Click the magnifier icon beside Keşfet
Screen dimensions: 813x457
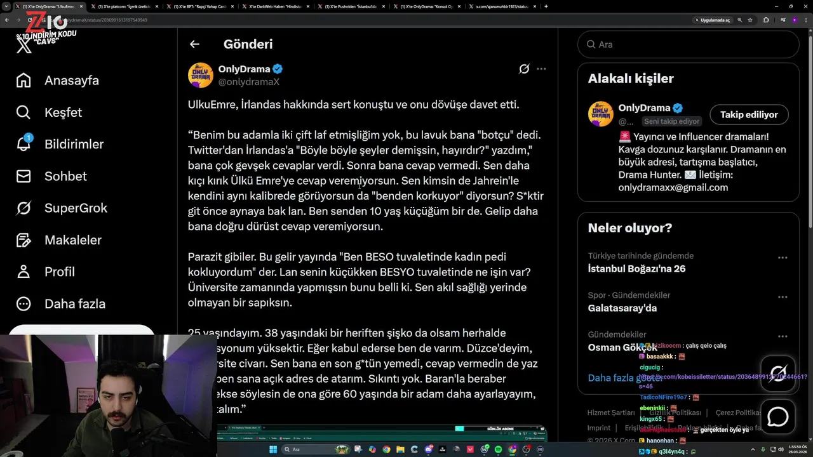[24, 112]
